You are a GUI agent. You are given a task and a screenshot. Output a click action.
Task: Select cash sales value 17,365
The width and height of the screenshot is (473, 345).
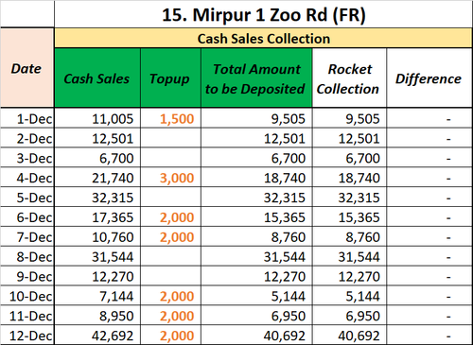(x=97, y=216)
